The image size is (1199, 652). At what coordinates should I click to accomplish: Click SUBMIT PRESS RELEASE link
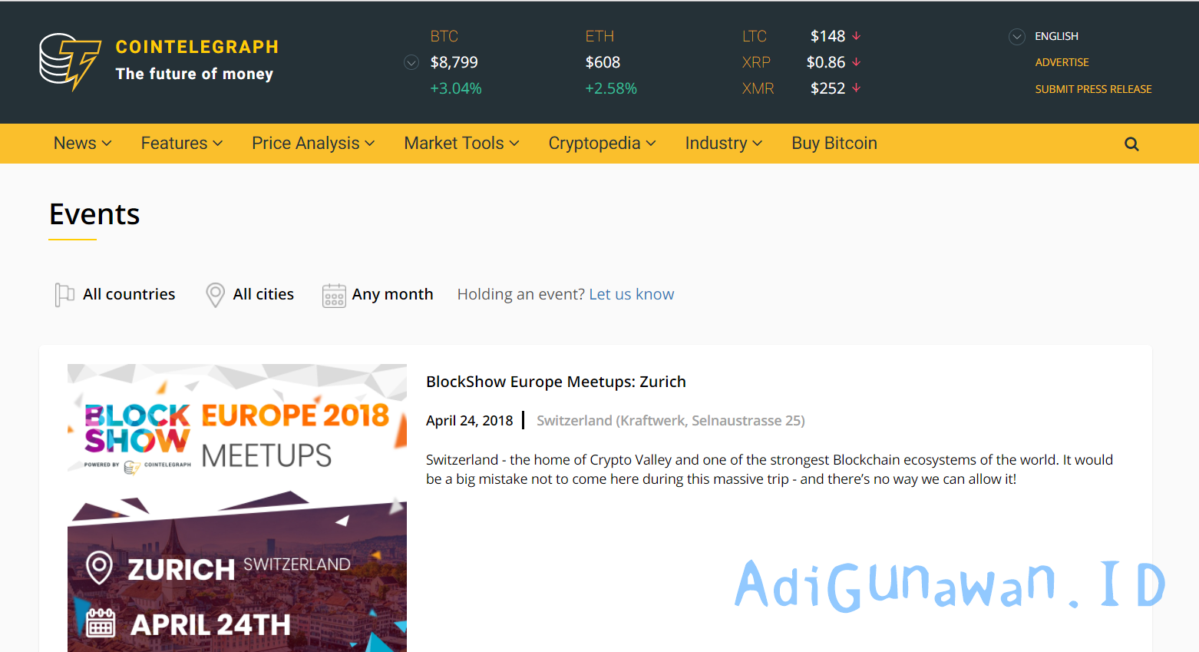point(1093,89)
